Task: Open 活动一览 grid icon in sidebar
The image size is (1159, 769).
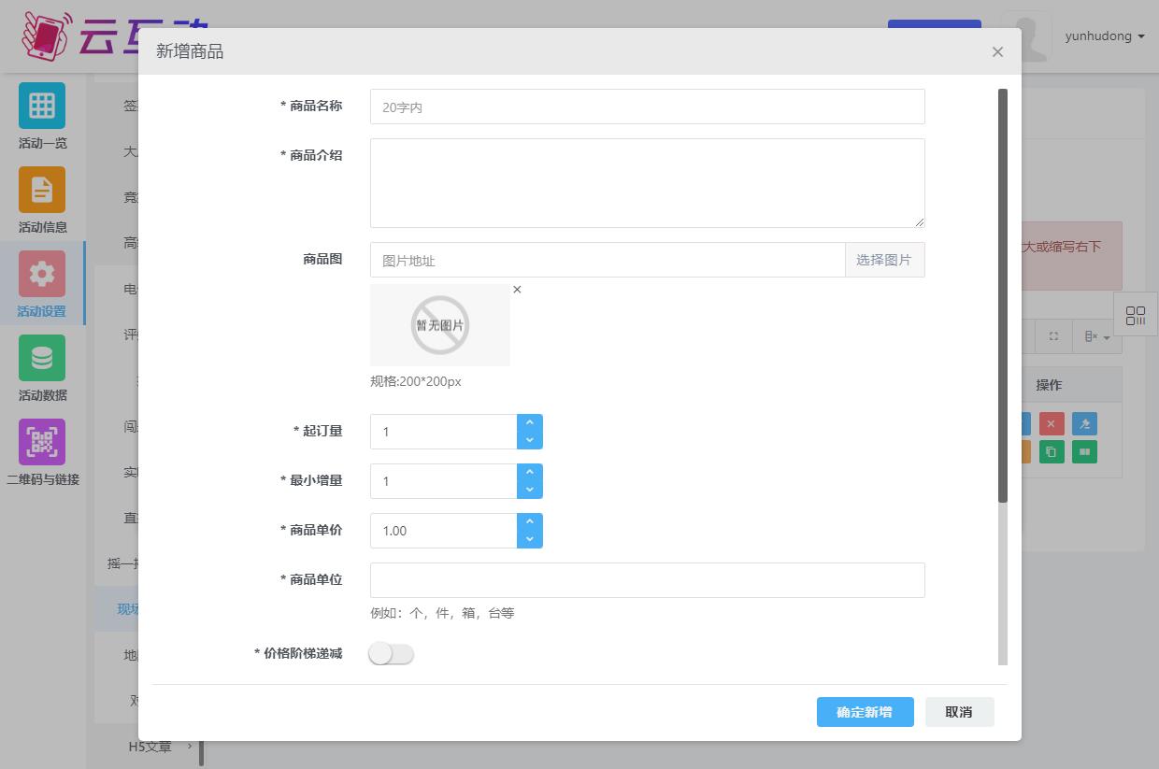Action: click(42, 106)
